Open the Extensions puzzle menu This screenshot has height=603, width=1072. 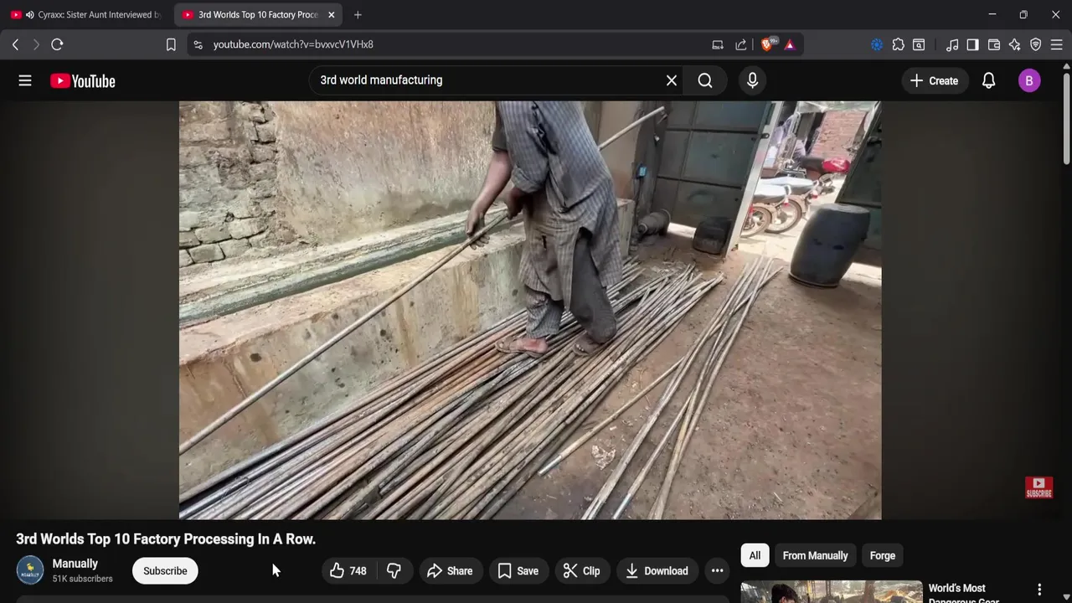[898, 44]
